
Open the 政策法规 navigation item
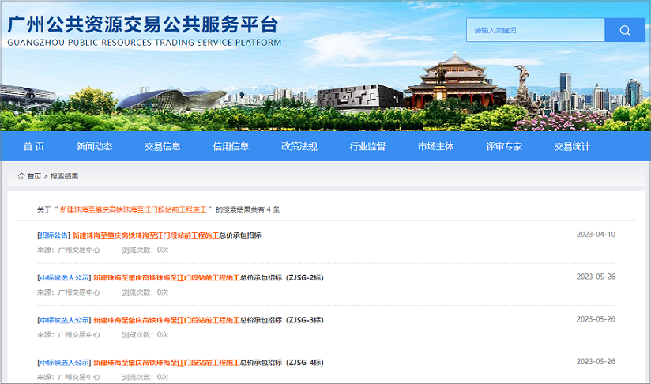(299, 146)
